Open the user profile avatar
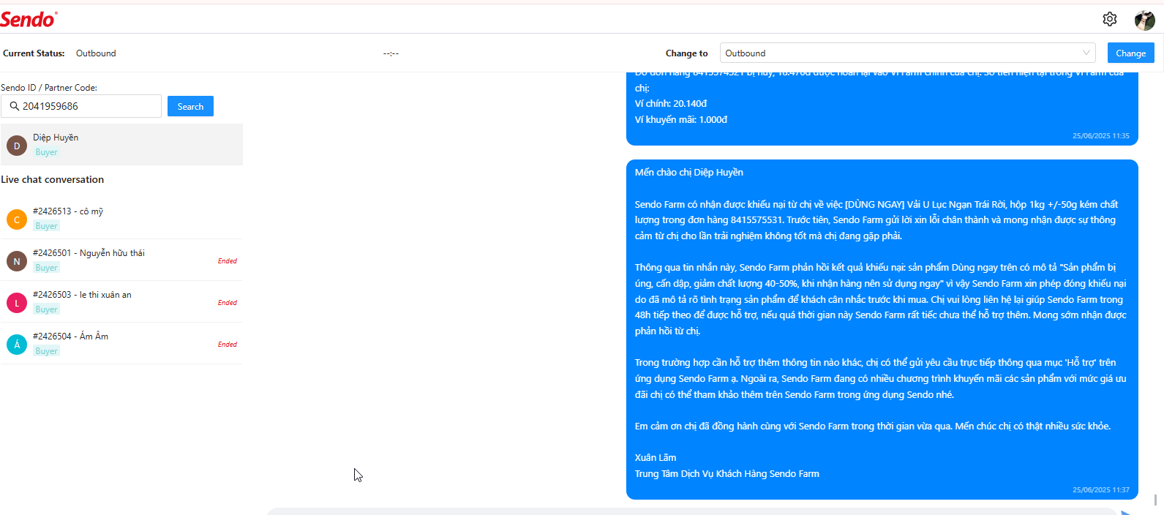 pyautogui.click(x=1144, y=20)
